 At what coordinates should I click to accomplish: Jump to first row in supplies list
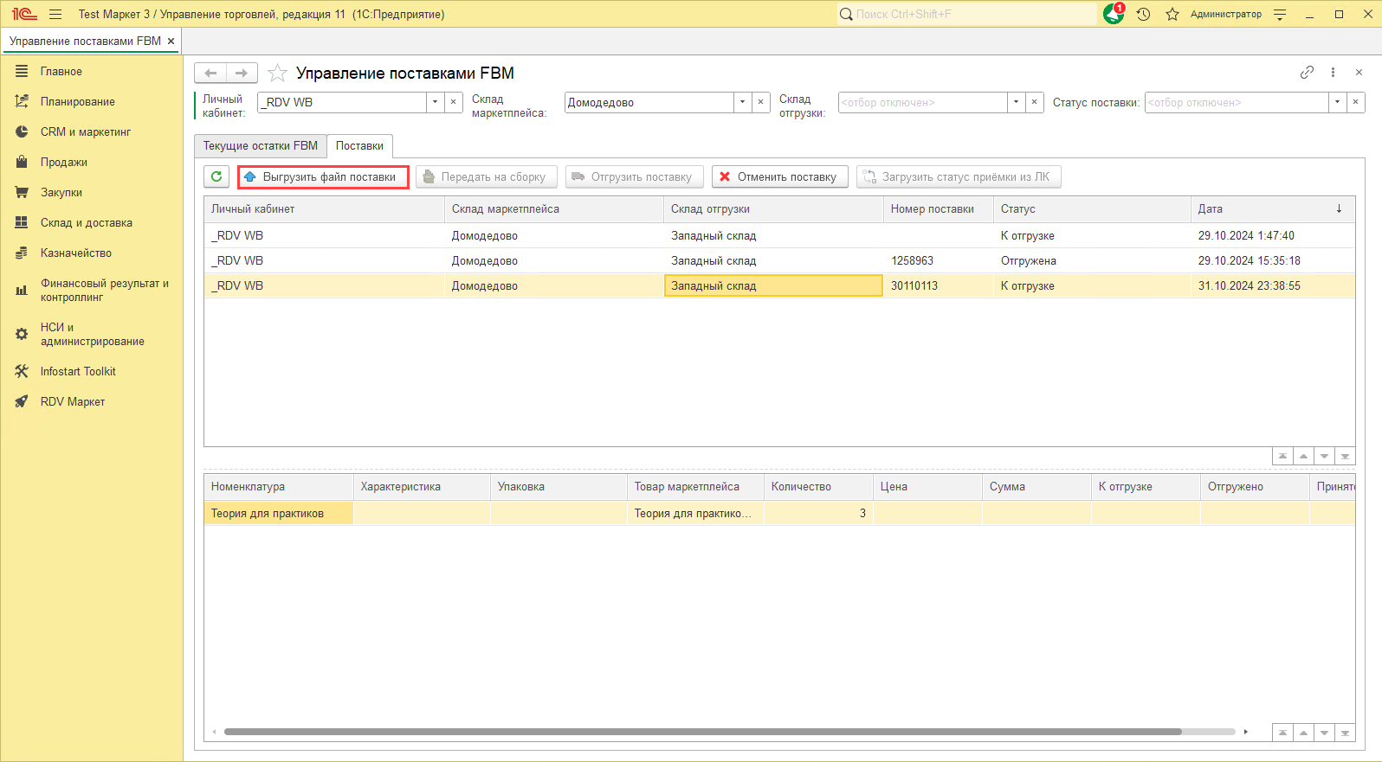coord(1282,456)
